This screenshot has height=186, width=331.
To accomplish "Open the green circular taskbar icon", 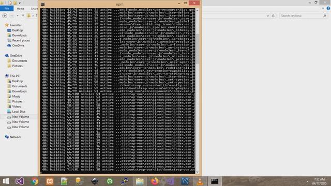I will click(110, 181).
